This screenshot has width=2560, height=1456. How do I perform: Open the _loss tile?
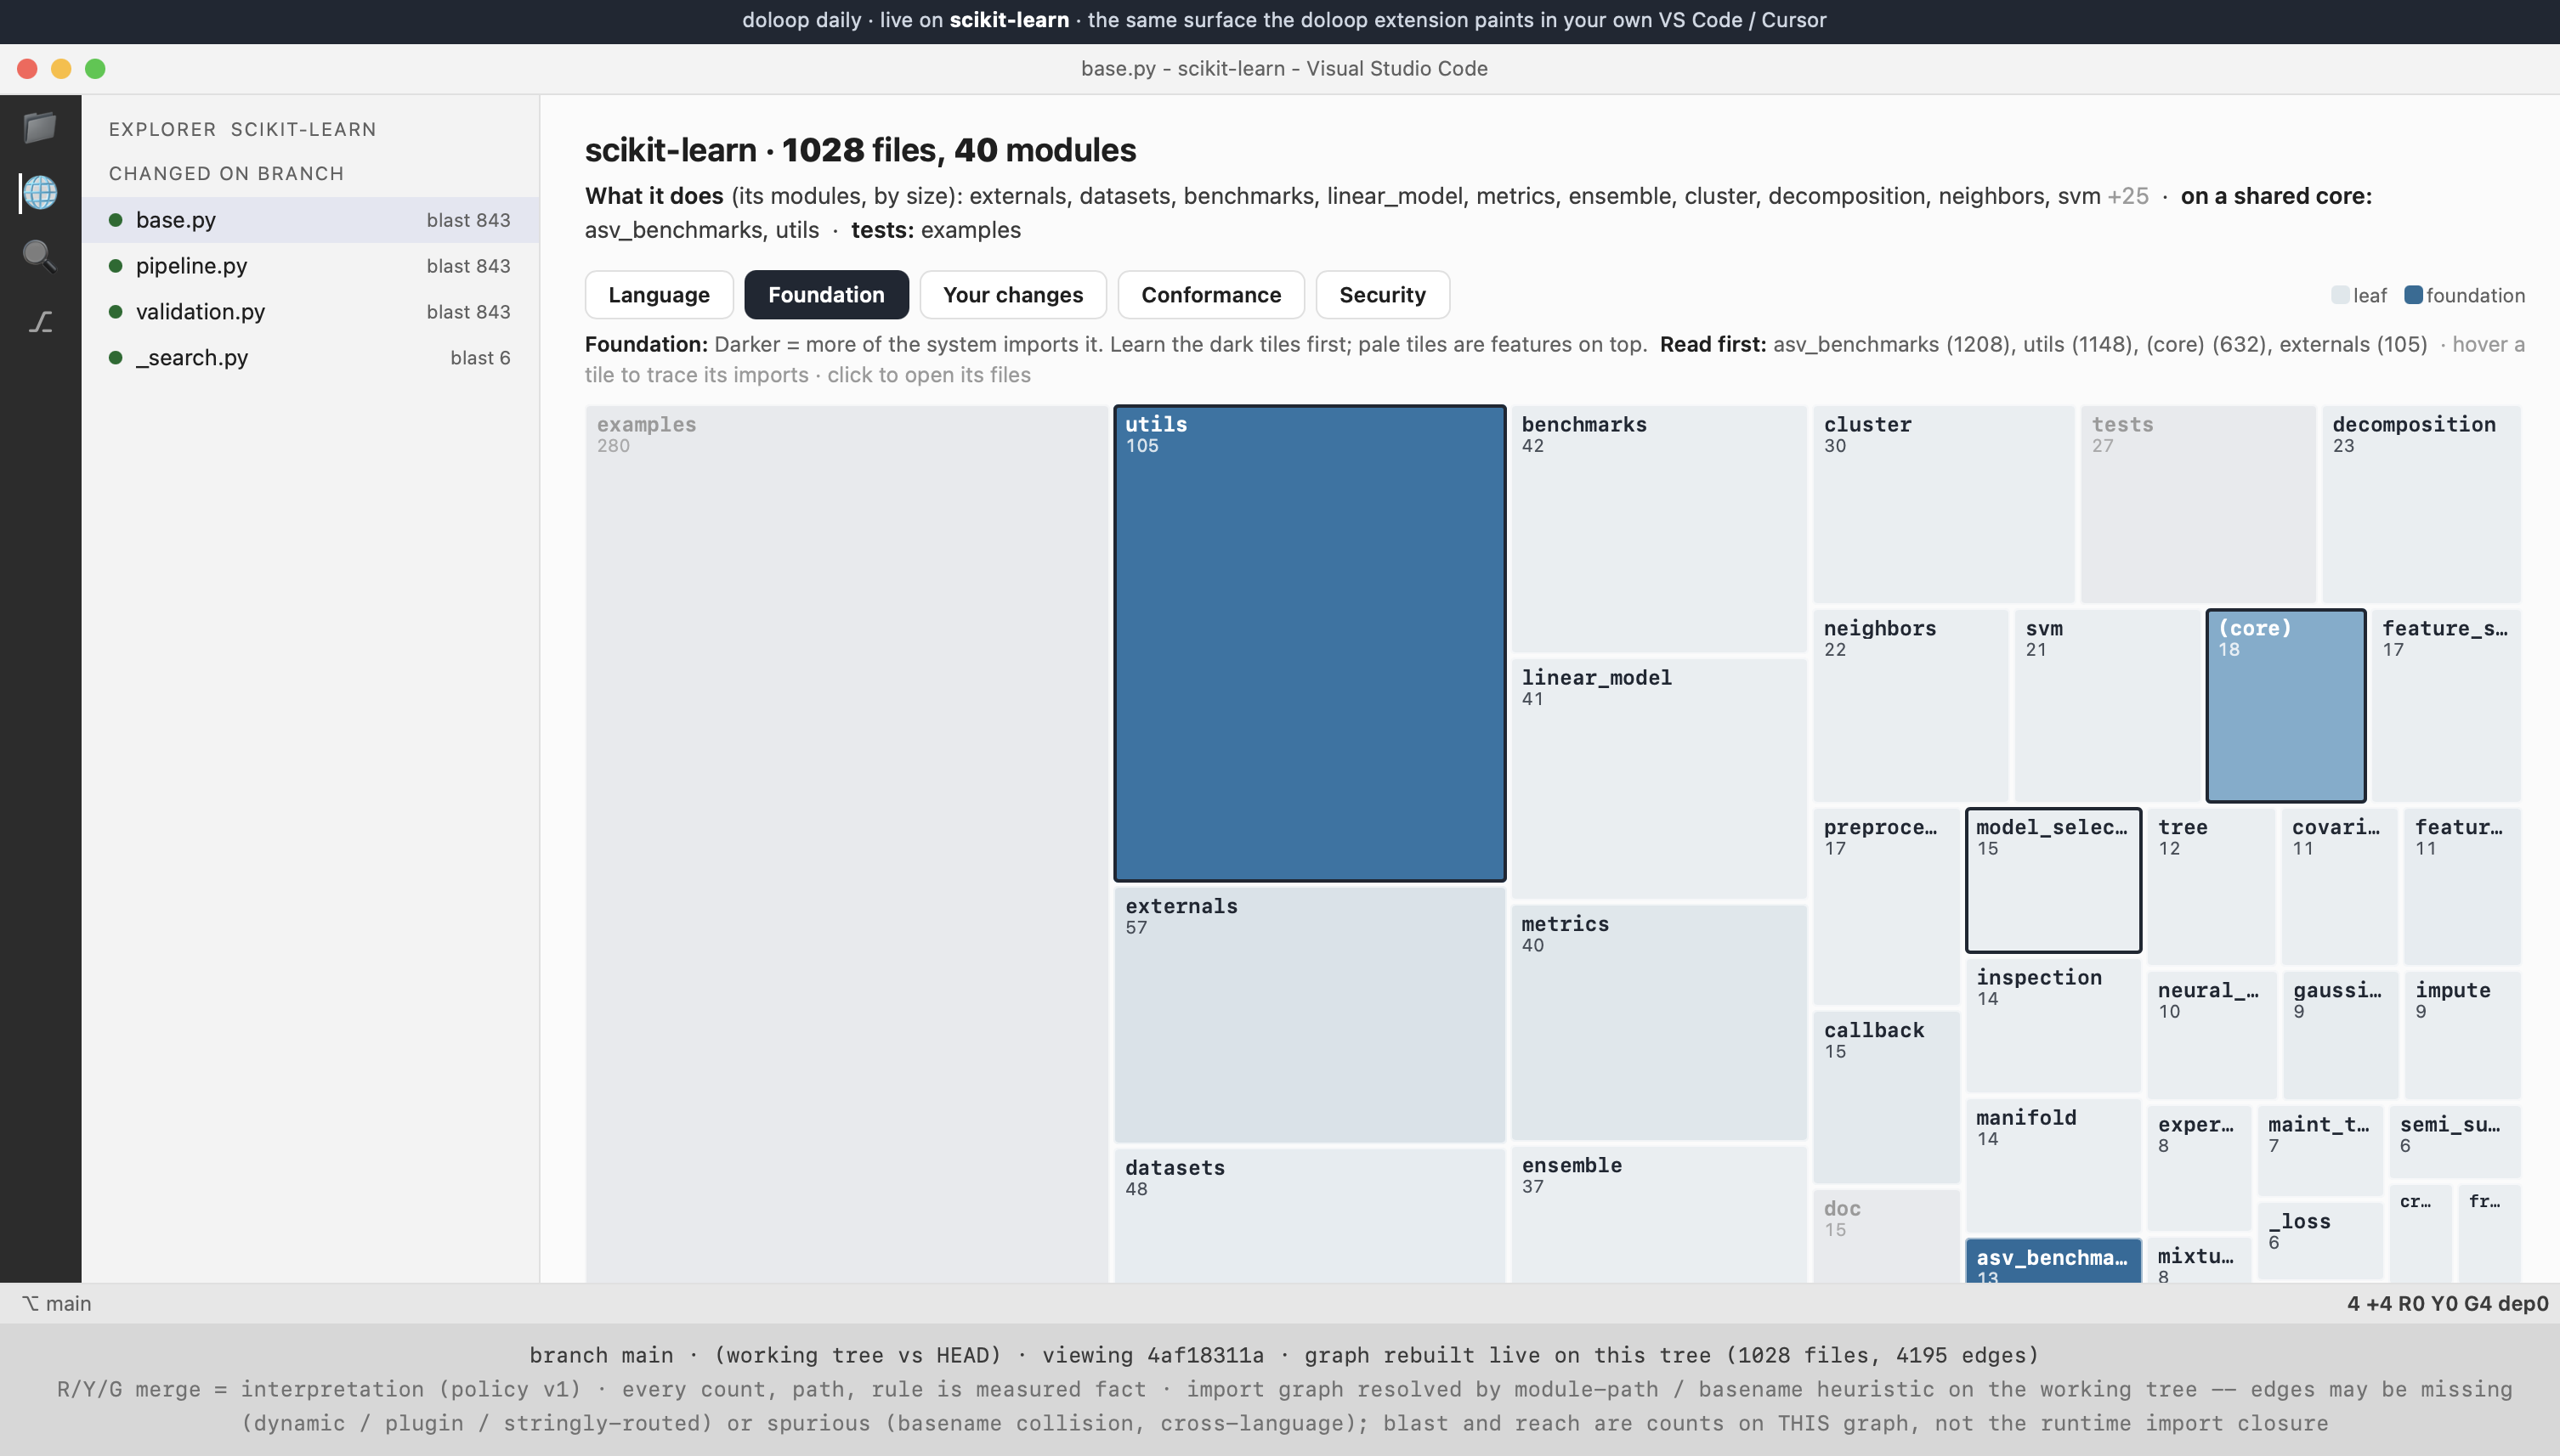(x=2320, y=1240)
